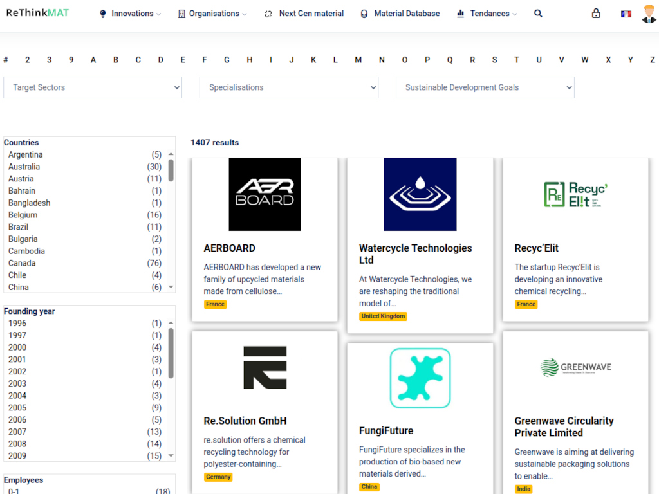Screen dimensions: 659x494
Task: Open Next Gen material page
Action: tap(311, 14)
